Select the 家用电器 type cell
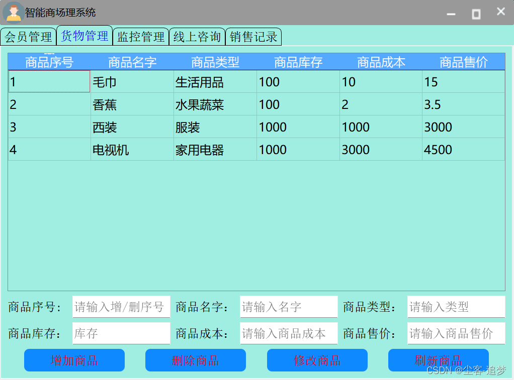 click(x=215, y=149)
